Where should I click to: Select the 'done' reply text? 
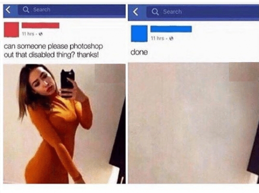click(x=139, y=52)
